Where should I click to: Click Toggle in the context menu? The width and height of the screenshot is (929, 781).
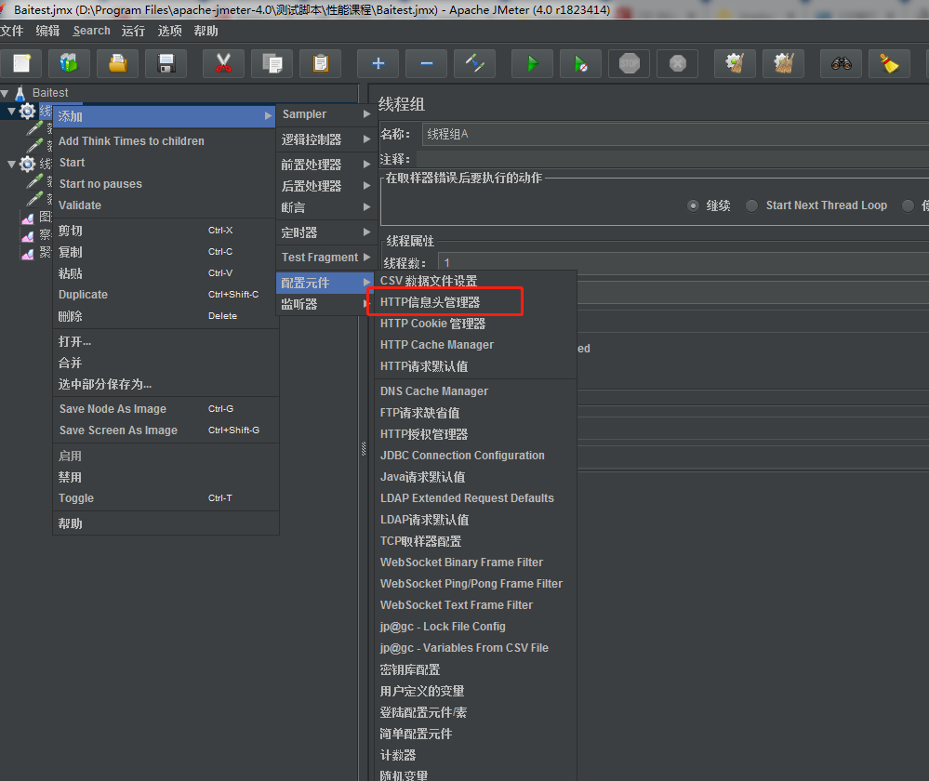point(166,498)
